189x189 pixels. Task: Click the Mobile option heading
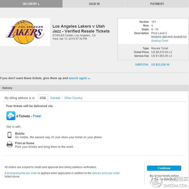[20, 134]
